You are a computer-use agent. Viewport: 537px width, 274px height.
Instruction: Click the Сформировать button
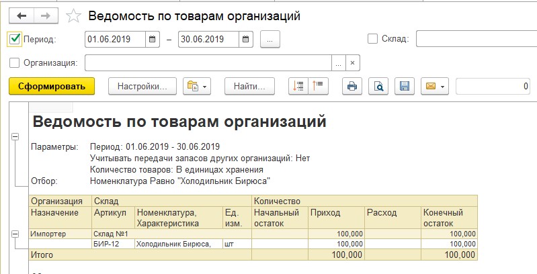[x=52, y=86]
